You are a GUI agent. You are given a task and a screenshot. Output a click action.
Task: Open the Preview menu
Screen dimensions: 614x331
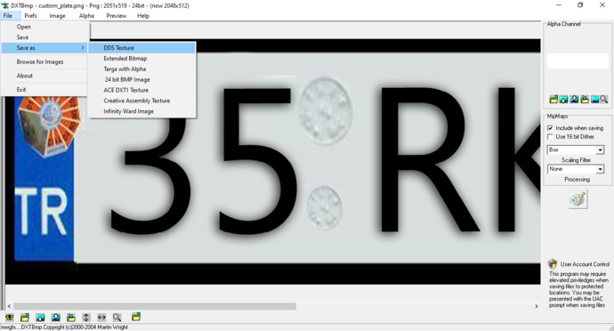pyautogui.click(x=117, y=16)
